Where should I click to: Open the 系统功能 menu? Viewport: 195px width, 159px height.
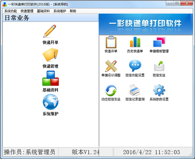(11, 11)
